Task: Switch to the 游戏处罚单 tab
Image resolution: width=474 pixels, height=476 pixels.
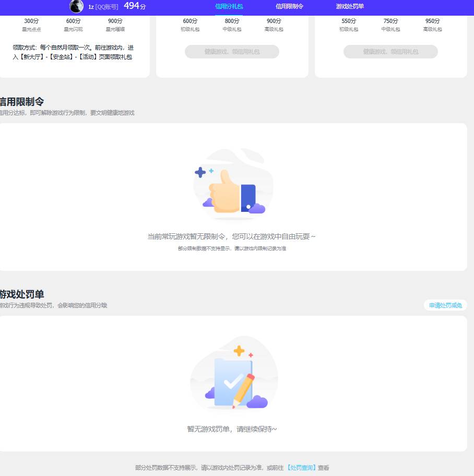Action: coord(350,7)
